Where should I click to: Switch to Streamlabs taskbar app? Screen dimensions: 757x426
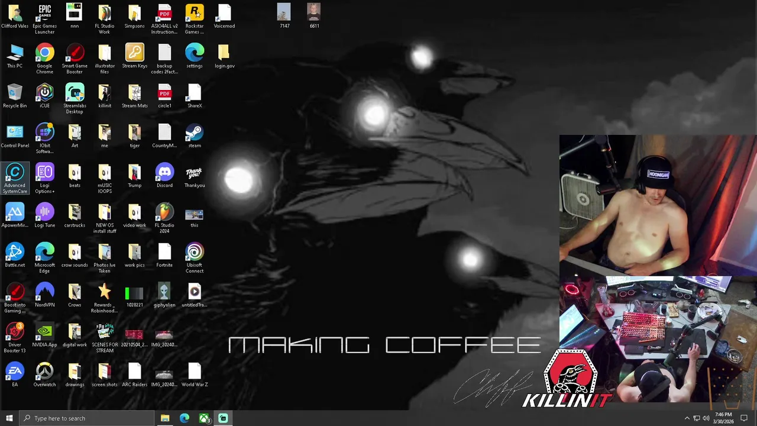point(223,418)
